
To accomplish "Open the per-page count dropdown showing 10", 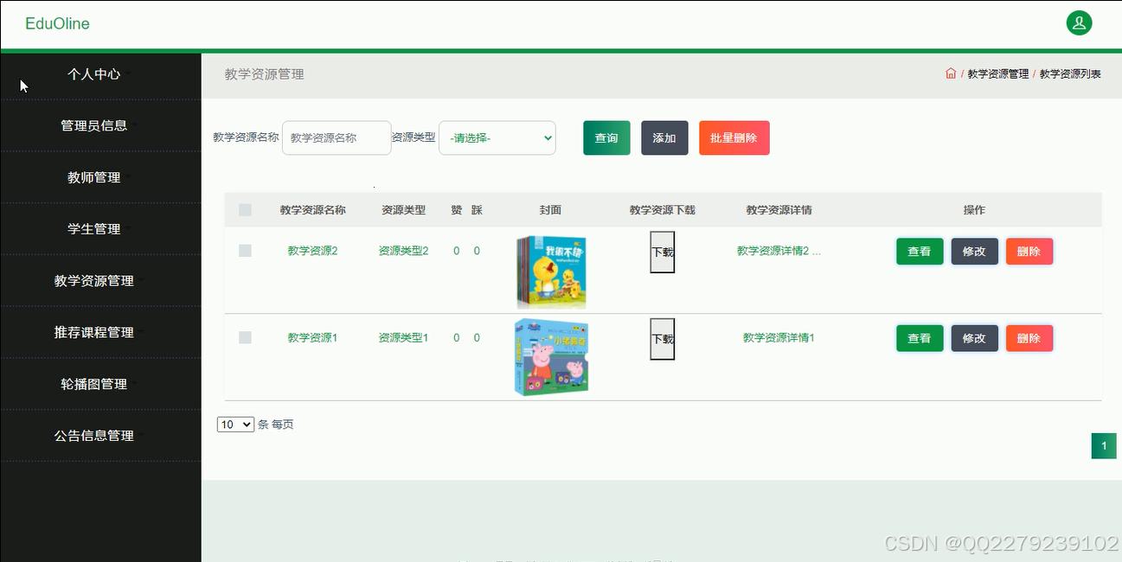I will [x=234, y=424].
